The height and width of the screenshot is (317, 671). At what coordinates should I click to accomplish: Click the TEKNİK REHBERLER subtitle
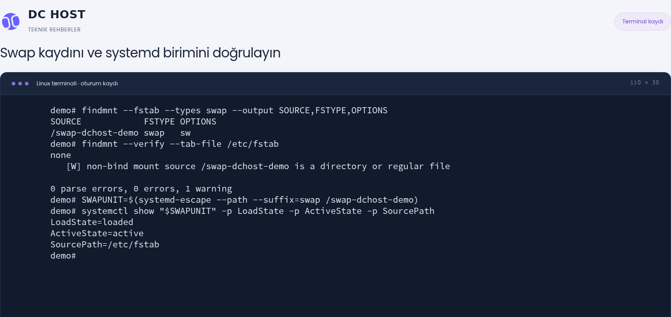(x=54, y=29)
